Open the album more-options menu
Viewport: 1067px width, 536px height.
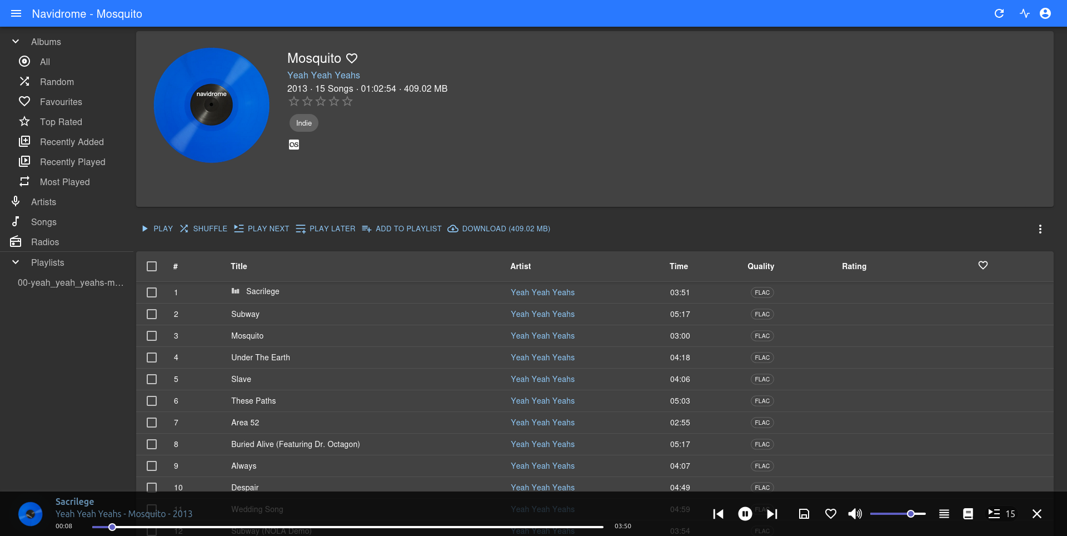[1040, 229]
